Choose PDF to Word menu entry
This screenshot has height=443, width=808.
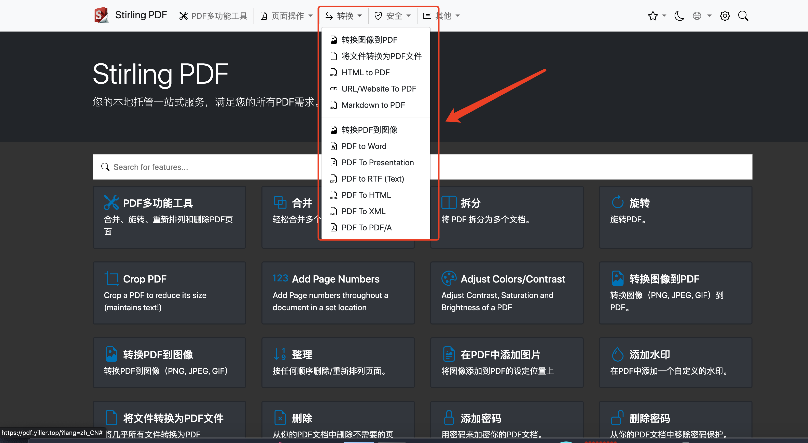pyautogui.click(x=375, y=146)
